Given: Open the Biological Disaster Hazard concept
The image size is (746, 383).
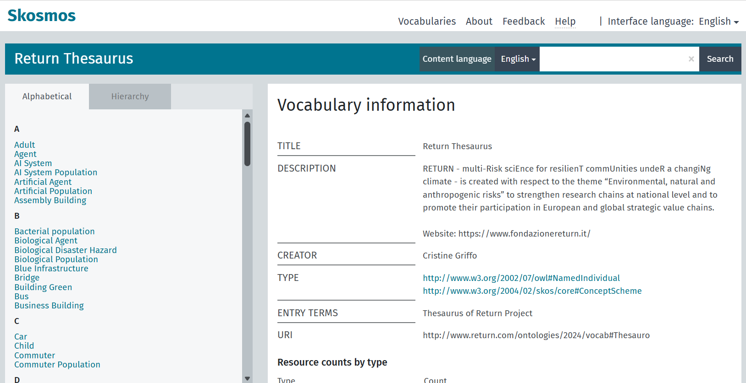Looking at the screenshot, I should (x=66, y=250).
